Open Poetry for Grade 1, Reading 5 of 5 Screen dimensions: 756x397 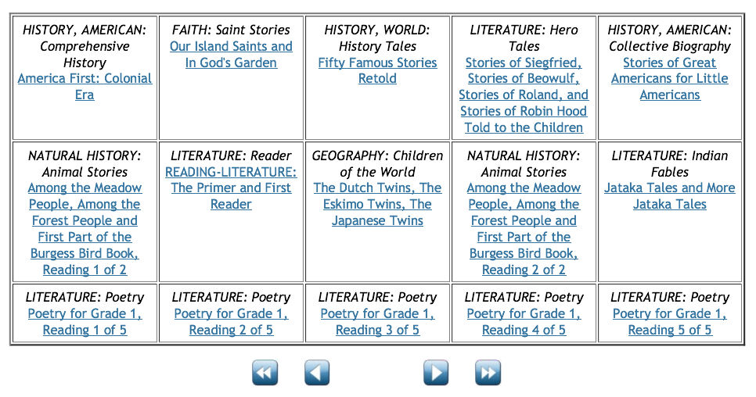[x=670, y=321]
